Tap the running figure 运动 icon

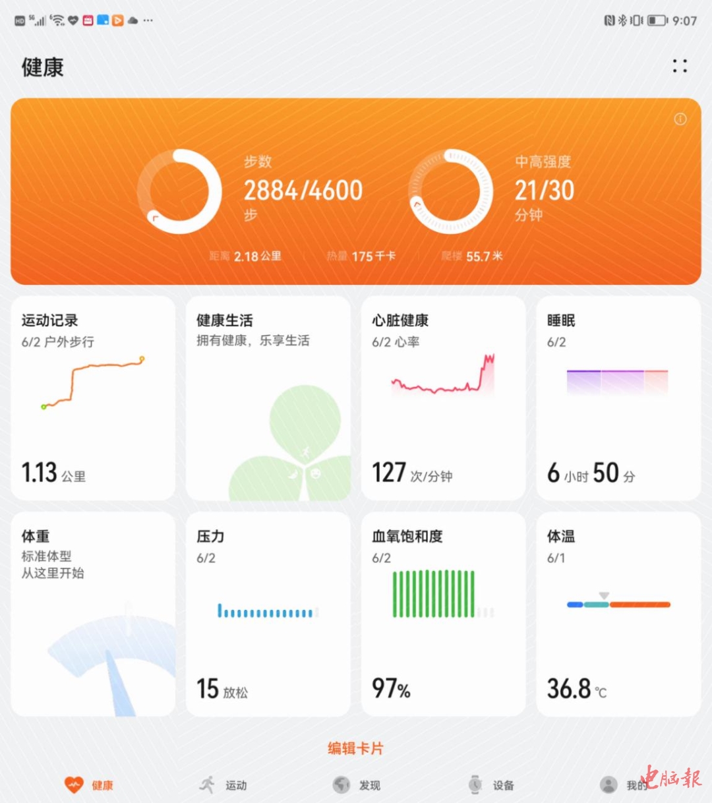pyautogui.click(x=208, y=785)
